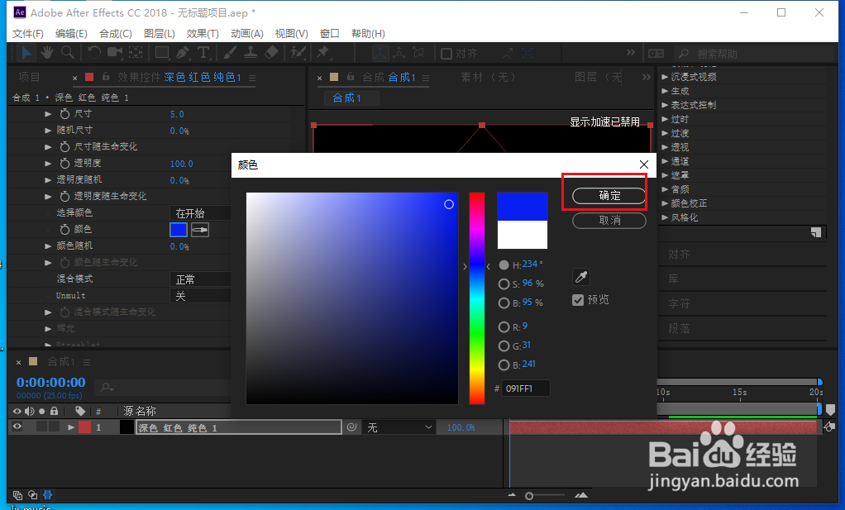Image resolution: width=845 pixels, height=510 pixels.
Task: Click the stopwatch for 透明度随生命变化
Action: (64, 196)
